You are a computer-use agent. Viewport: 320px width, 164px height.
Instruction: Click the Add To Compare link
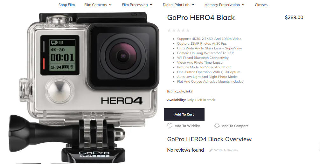click(x=235, y=126)
